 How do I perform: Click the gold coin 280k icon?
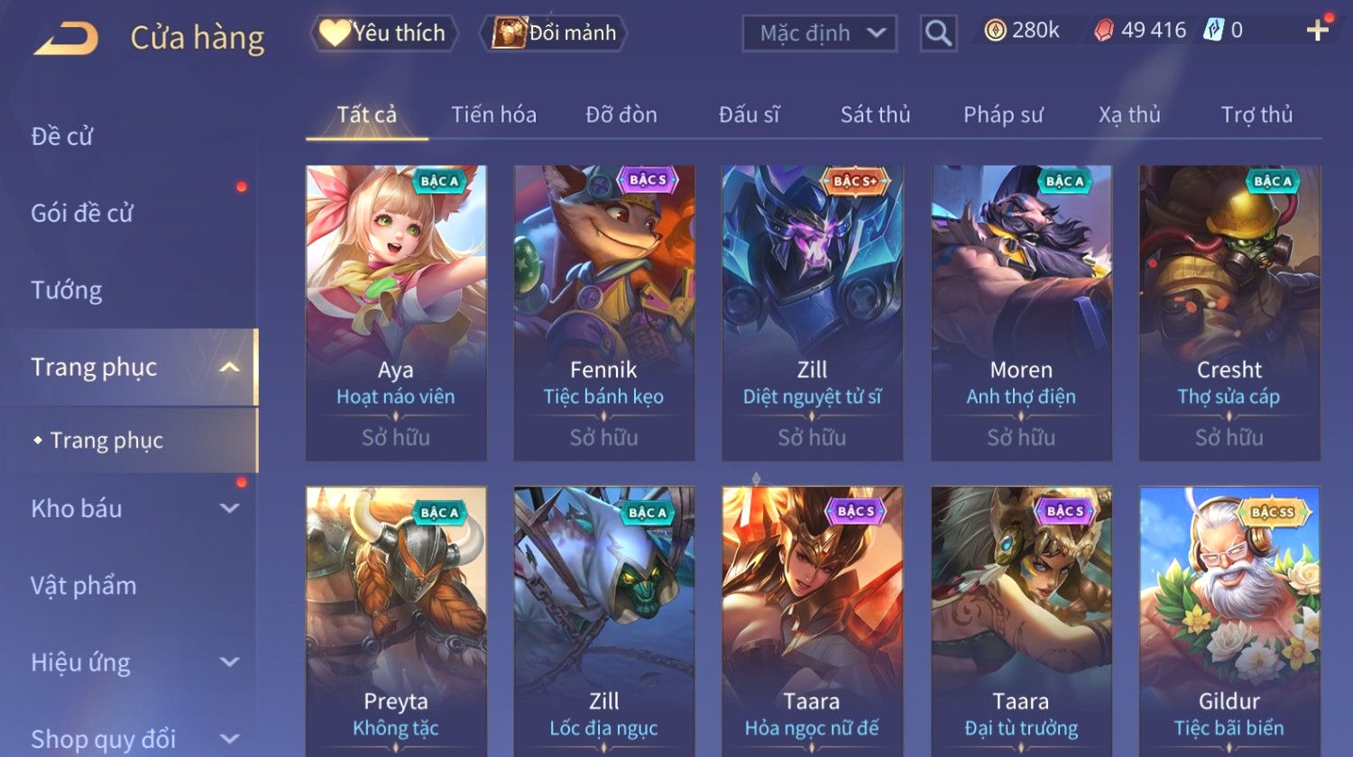coord(995,31)
